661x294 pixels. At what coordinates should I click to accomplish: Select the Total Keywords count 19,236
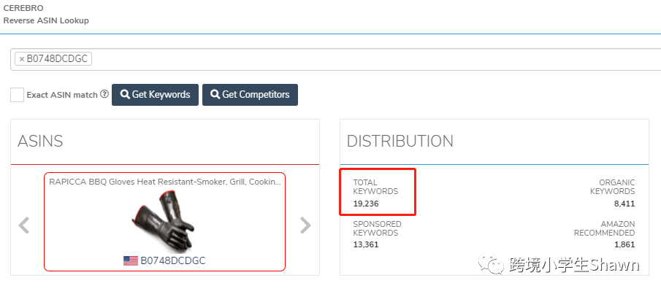tap(365, 204)
